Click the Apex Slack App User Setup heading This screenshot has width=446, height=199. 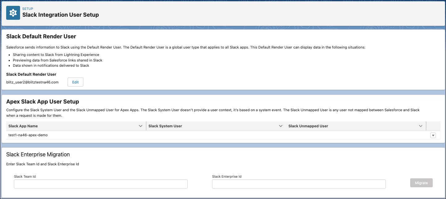[43, 102]
